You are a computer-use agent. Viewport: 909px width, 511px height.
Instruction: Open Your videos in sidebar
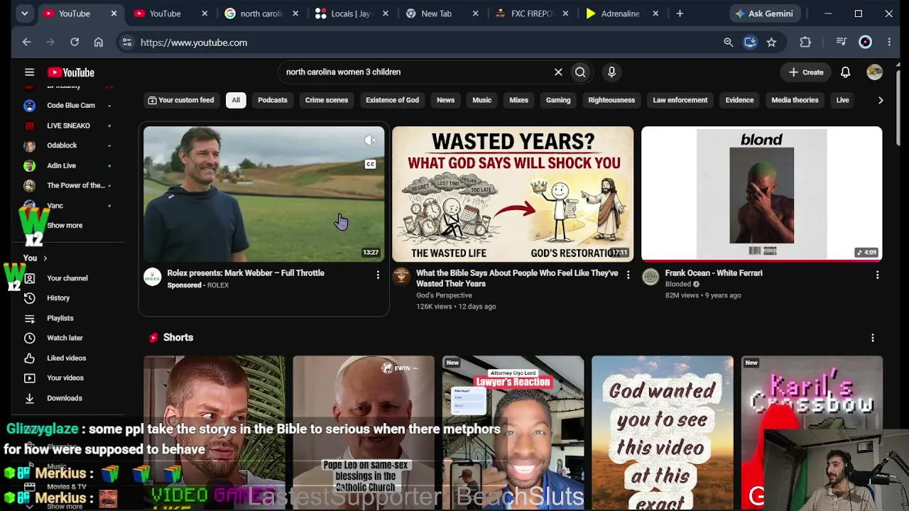pyautogui.click(x=65, y=378)
